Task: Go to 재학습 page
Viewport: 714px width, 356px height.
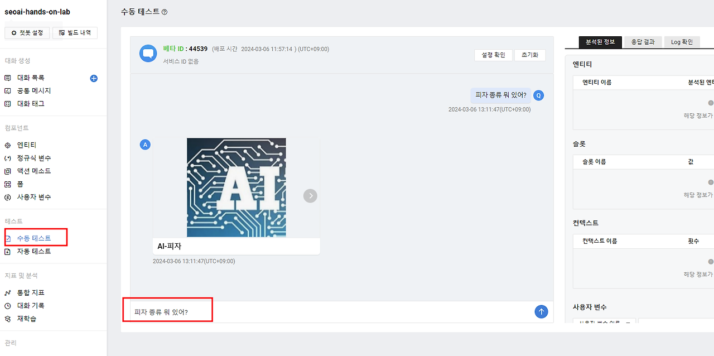Action: [x=27, y=319]
